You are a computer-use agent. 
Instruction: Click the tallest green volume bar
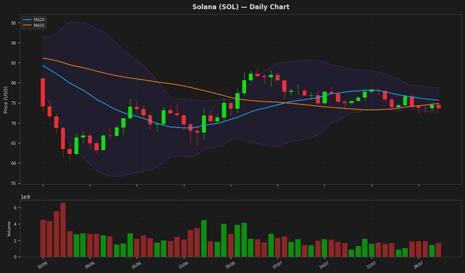pos(204,238)
